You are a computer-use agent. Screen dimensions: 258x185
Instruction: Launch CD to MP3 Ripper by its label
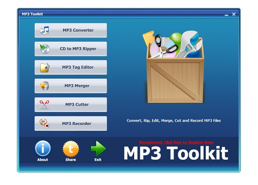pyautogui.click(x=78, y=49)
